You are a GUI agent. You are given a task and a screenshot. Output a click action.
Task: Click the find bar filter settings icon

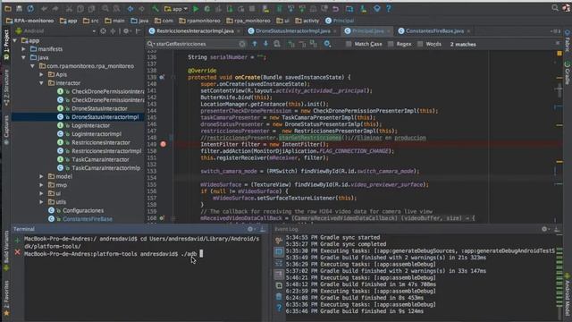pos(327,44)
